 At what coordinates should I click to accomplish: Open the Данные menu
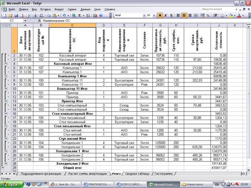pos(85,8)
